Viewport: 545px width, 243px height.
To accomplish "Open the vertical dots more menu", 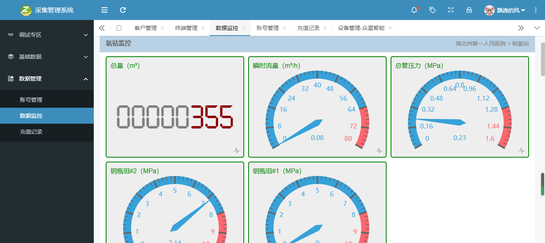I will coord(536,10).
